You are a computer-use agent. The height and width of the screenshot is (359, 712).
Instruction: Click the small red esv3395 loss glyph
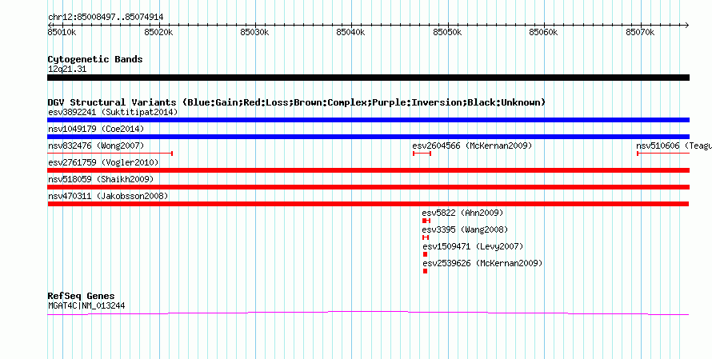pyautogui.click(x=426, y=237)
